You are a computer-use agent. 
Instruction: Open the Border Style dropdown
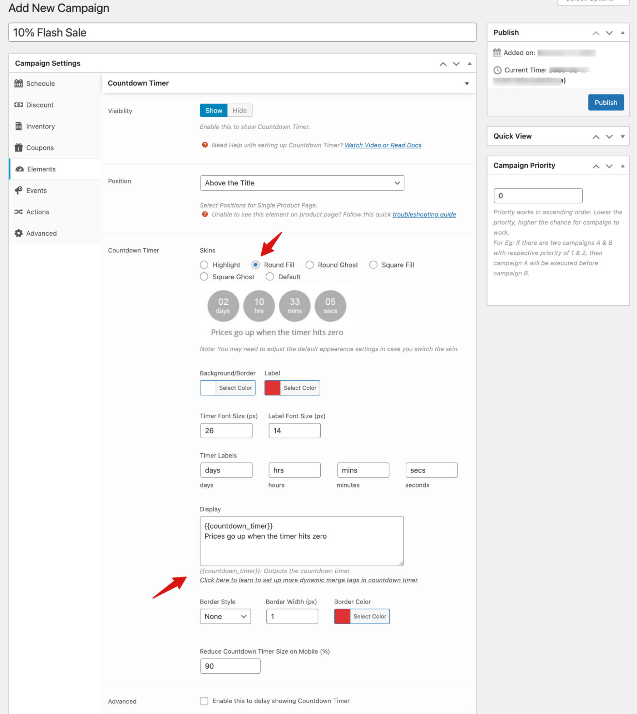click(x=225, y=616)
